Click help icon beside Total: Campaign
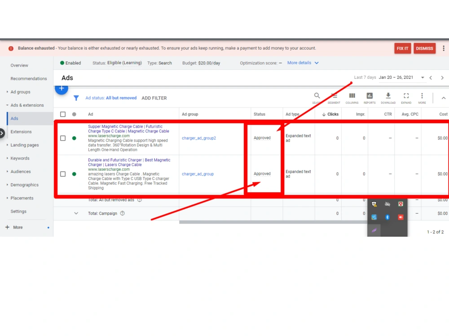 tap(122, 213)
